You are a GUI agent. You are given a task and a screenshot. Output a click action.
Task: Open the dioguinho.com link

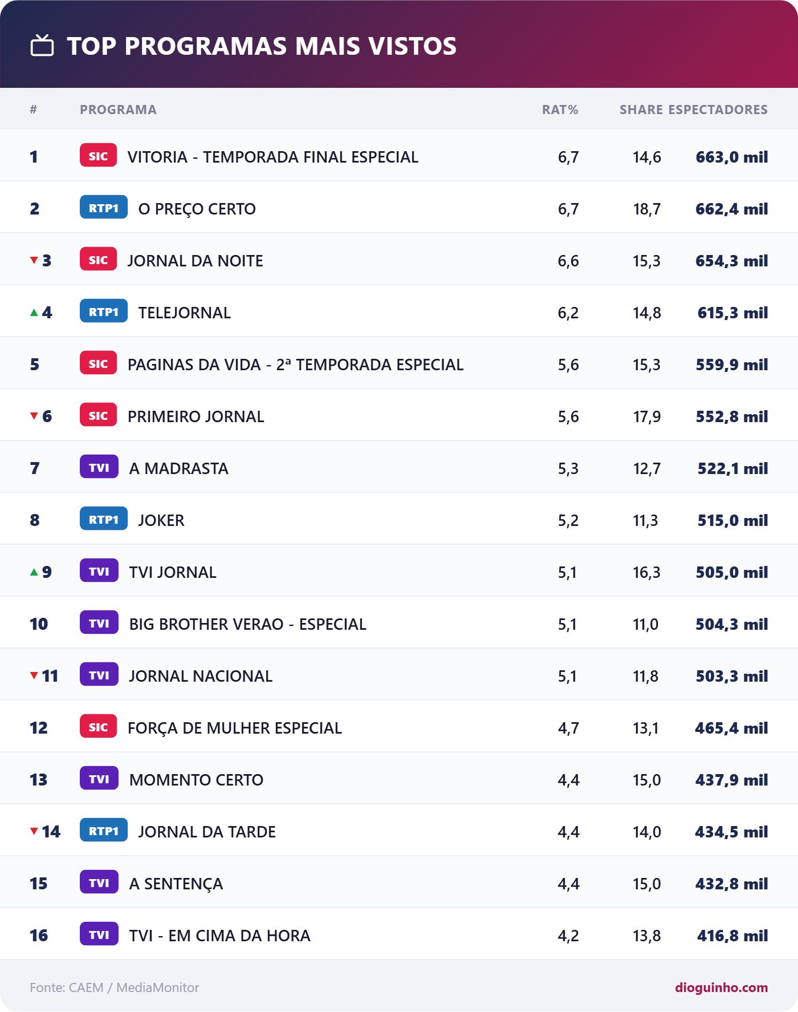tap(721, 987)
